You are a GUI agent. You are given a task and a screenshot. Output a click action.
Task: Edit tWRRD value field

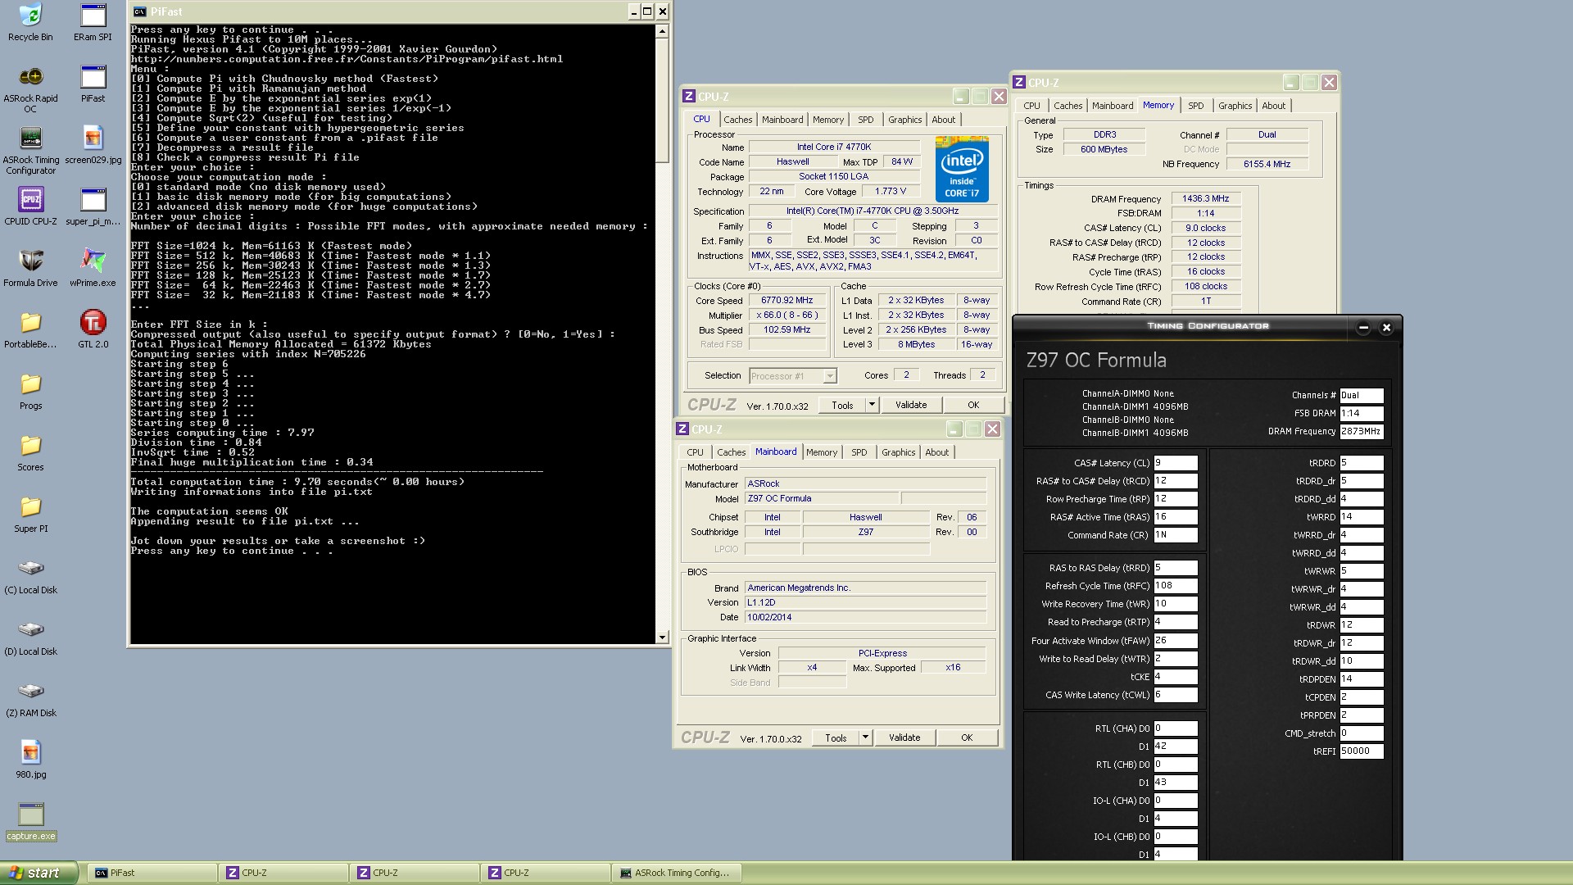1362,517
